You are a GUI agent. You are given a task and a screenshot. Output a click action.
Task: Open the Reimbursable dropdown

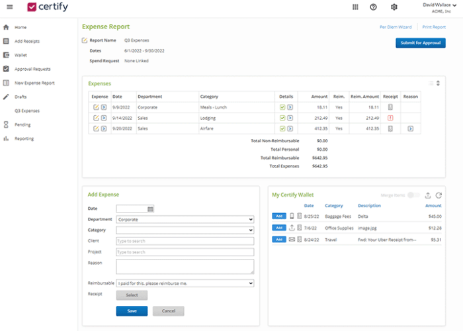[x=185, y=283]
